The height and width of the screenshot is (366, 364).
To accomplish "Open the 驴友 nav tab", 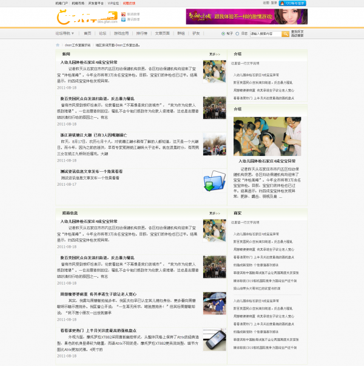I will point(196,33).
